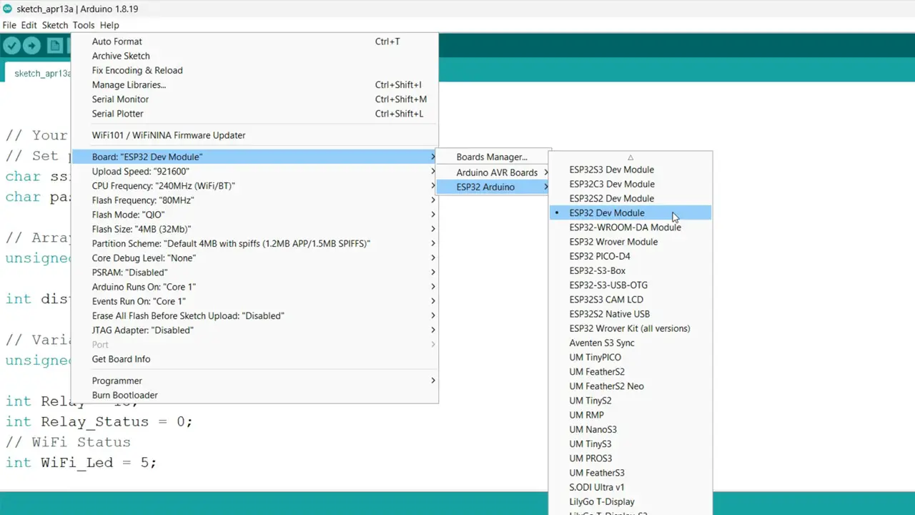Select ESP32 PICO-D4 board
This screenshot has height=515, width=915.
click(x=630, y=256)
